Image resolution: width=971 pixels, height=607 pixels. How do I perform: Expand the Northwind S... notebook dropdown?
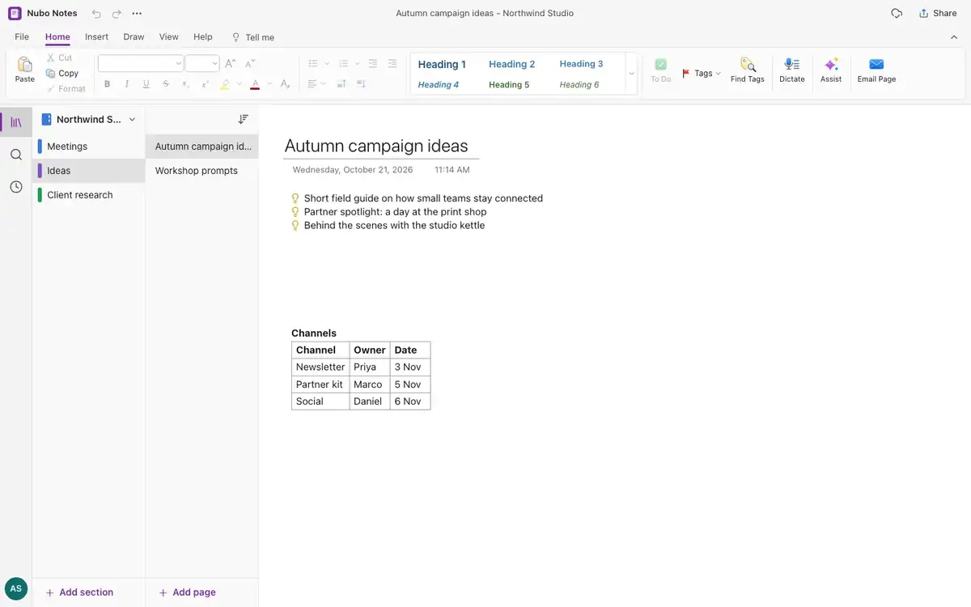tap(132, 119)
